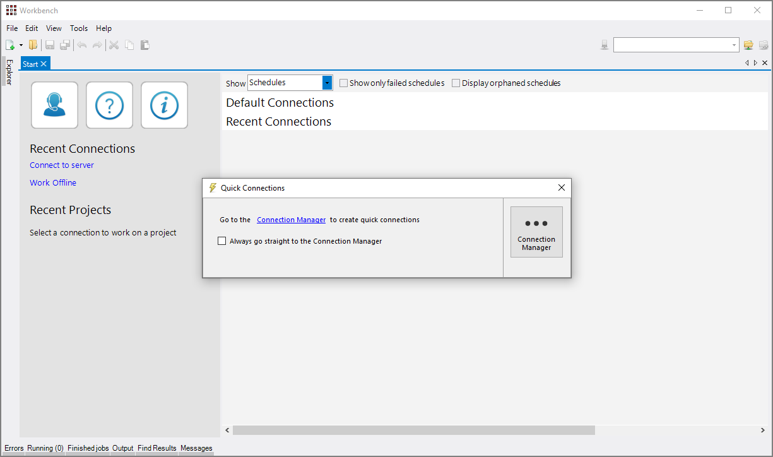Open help with the question mark icon

109,105
